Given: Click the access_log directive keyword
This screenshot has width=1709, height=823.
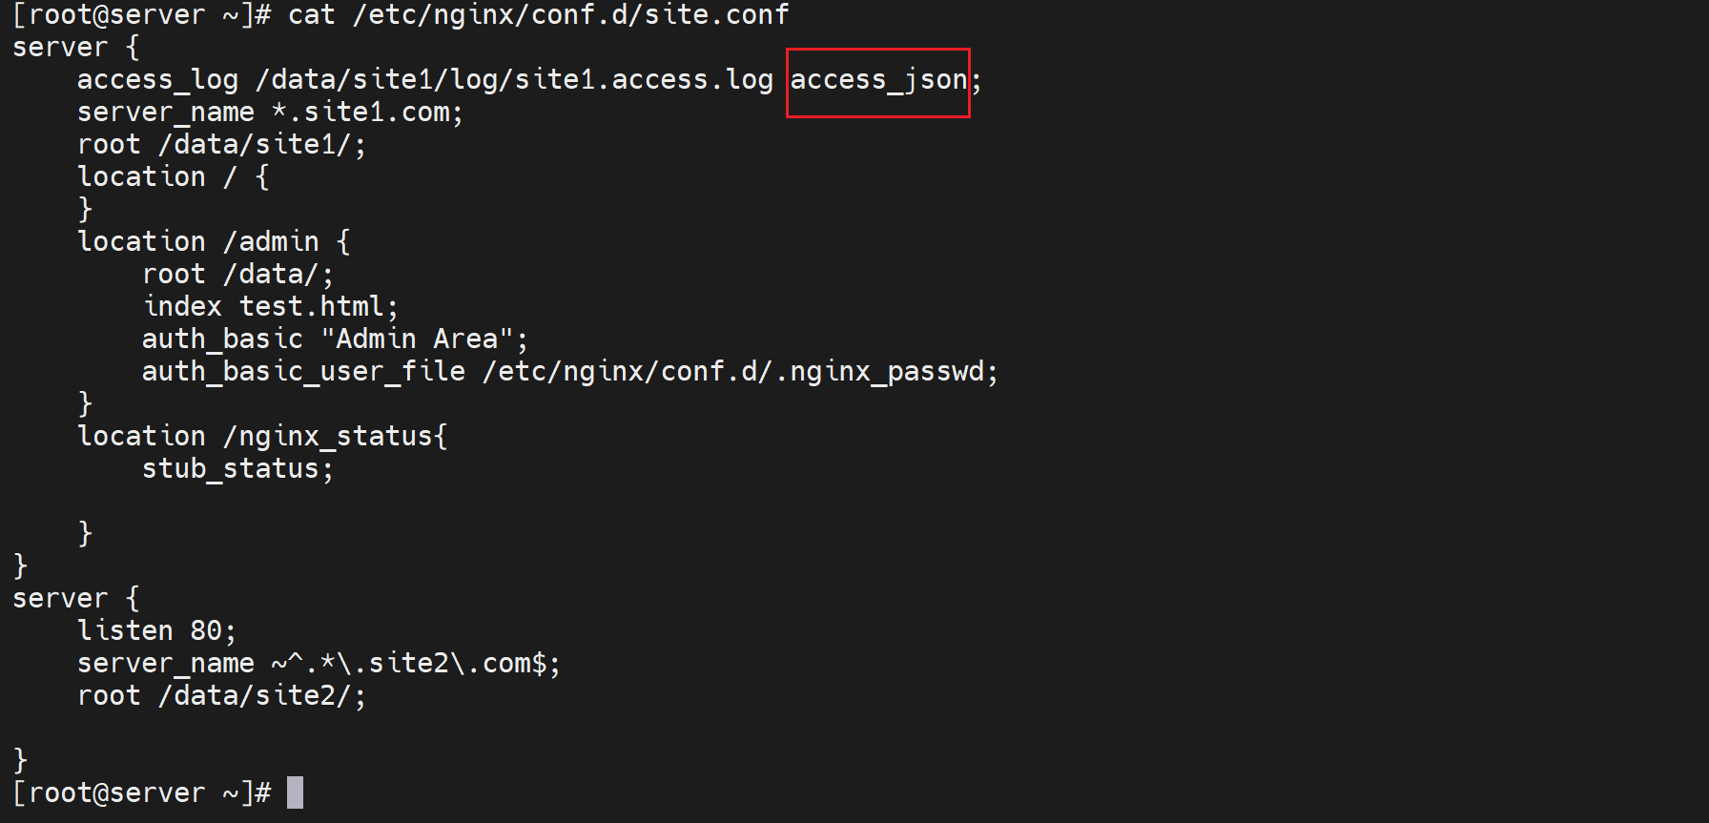Looking at the screenshot, I should click(157, 80).
